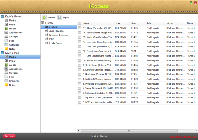Click the Refresh icon in the toolbar

point(44,18)
